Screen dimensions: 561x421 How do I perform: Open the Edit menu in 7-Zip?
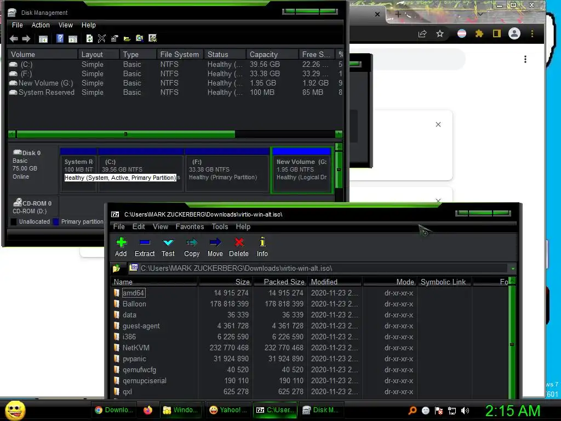pos(139,226)
